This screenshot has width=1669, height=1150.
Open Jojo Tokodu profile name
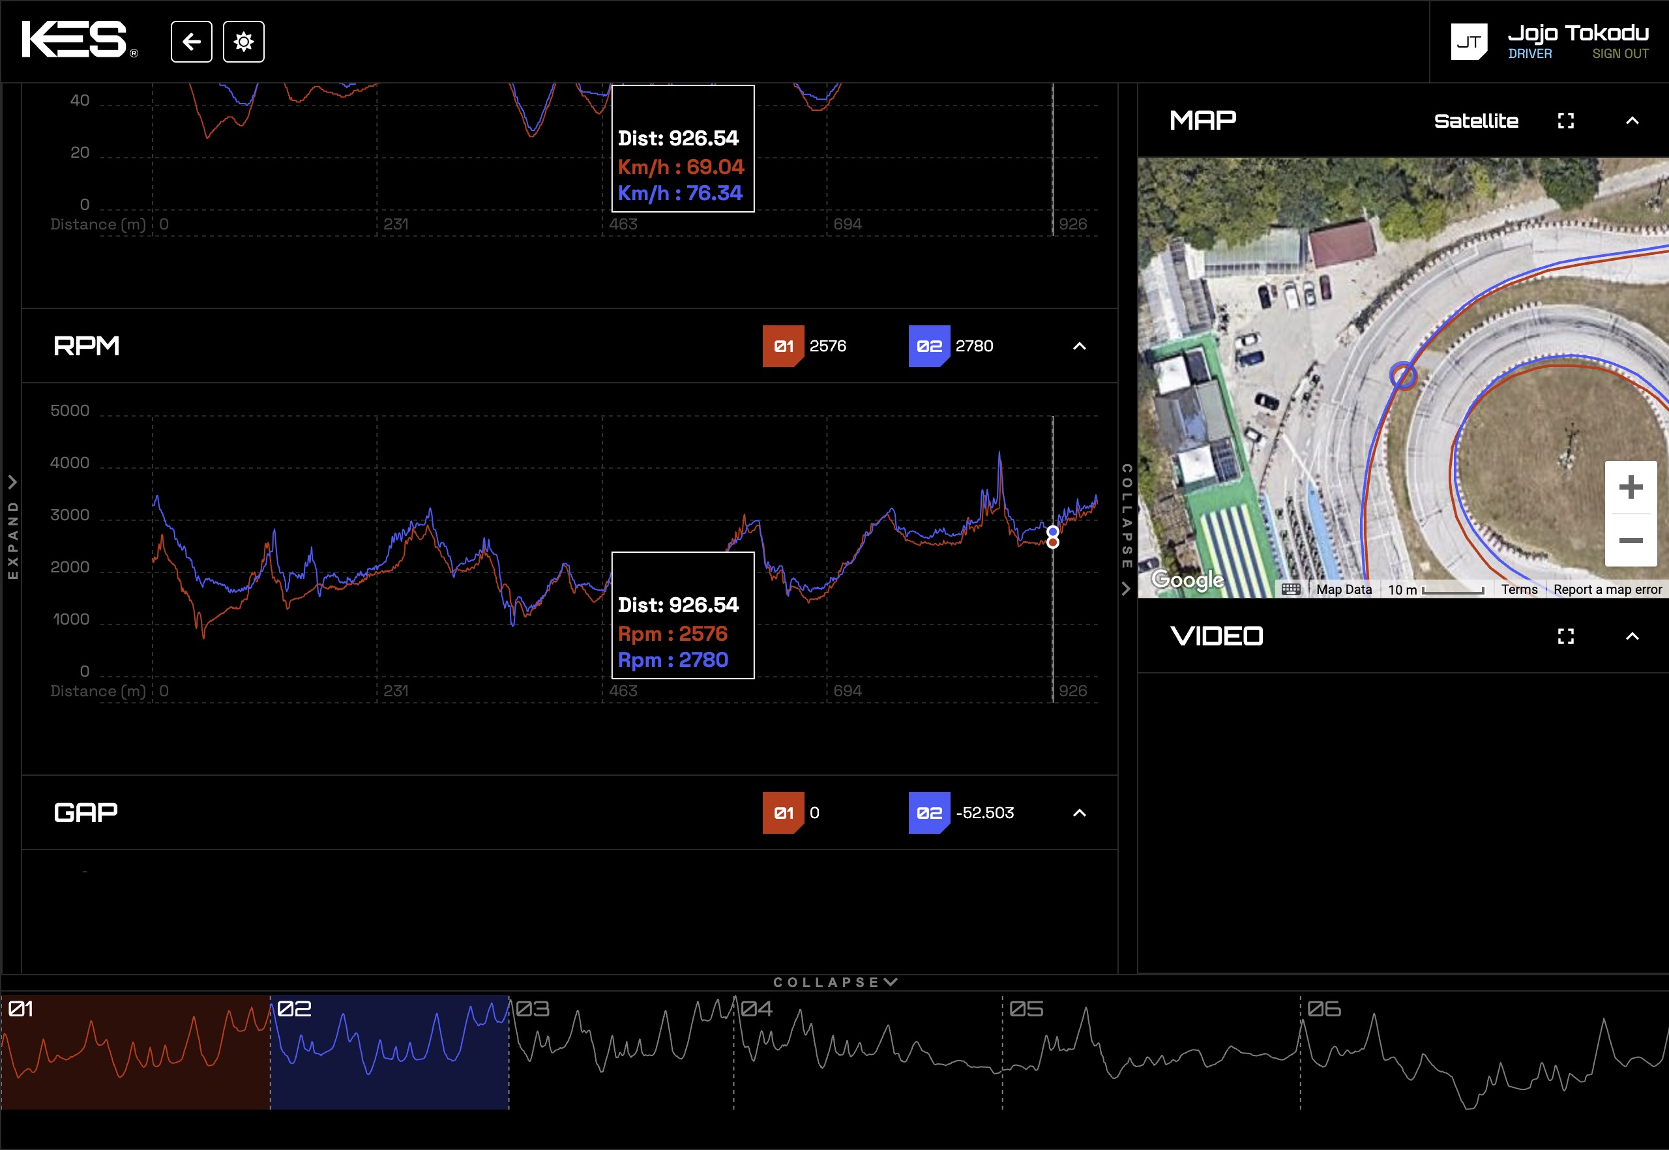1578,33
